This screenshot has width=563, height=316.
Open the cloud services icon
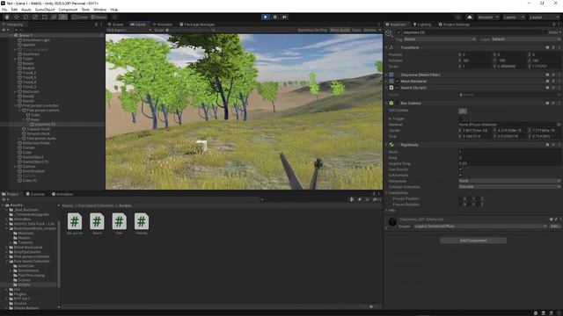click(469, 18)
